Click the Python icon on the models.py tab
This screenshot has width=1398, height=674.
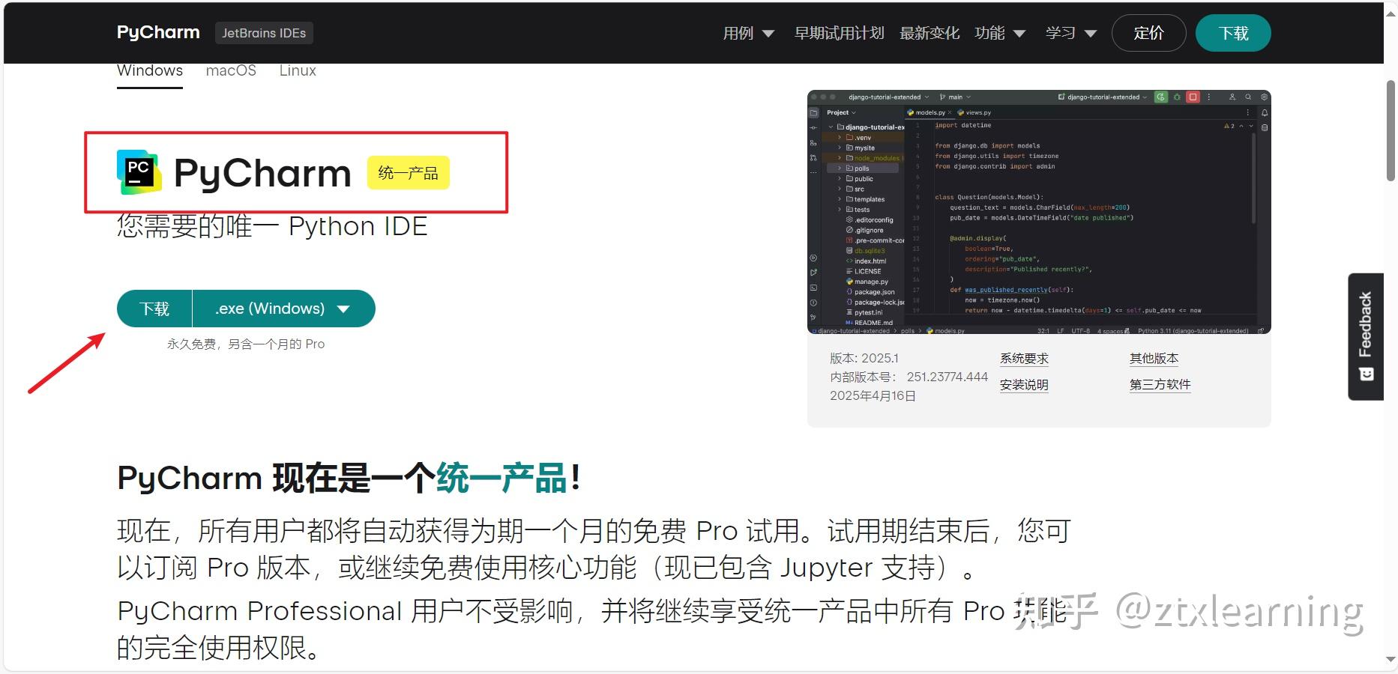coord(911,112)
